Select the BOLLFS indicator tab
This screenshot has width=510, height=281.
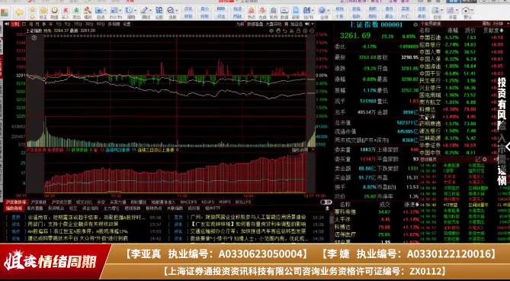(242, 202)
